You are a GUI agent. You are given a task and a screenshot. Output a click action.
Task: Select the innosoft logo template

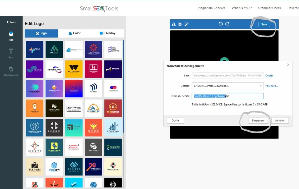point(54,167)
